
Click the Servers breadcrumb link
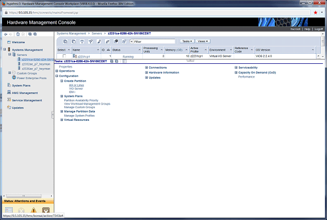point(97,33)
